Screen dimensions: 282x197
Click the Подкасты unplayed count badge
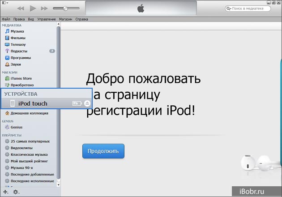point(52,51)
